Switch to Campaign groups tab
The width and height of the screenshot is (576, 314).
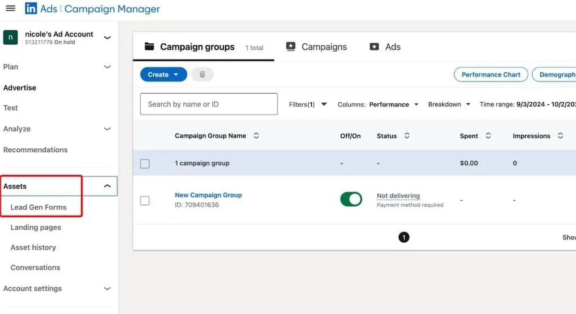click(204, 47)
